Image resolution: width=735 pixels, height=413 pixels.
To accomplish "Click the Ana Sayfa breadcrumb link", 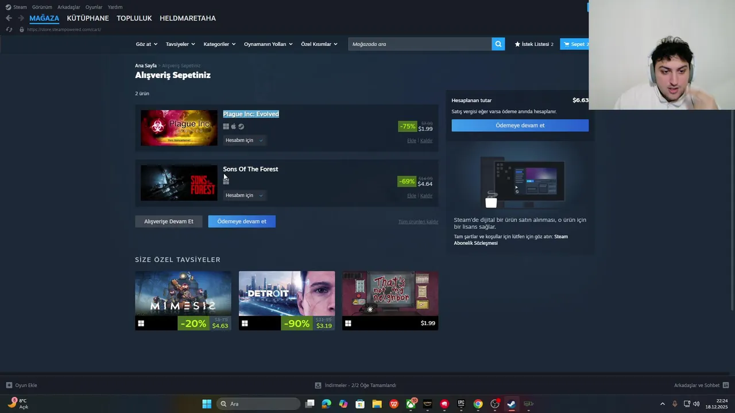I will 146,66.
